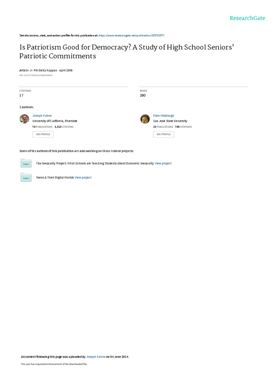Click the Teens & Their Digital Worlds project icon

26,177
